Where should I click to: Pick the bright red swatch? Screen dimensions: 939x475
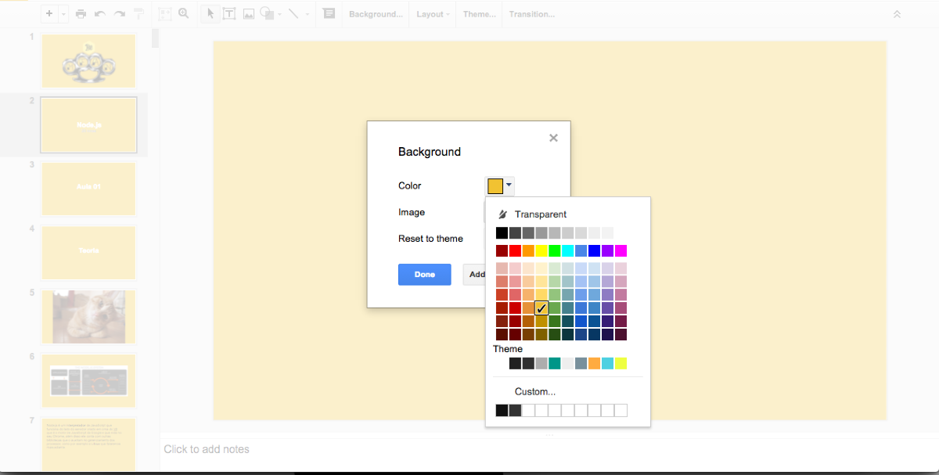(x=515, y=251)
